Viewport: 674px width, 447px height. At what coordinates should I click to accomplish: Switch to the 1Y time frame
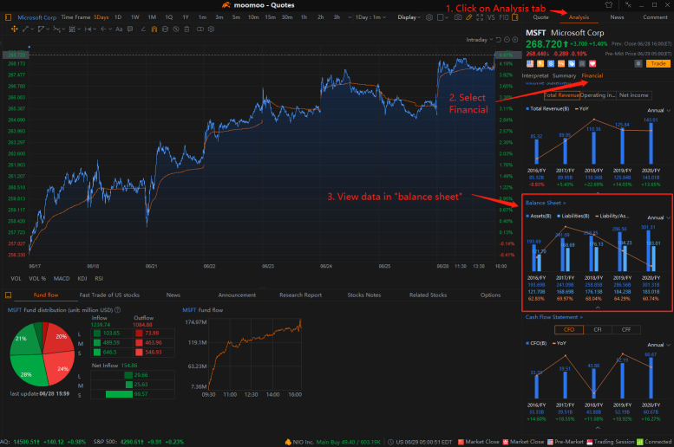click(186, 17)
